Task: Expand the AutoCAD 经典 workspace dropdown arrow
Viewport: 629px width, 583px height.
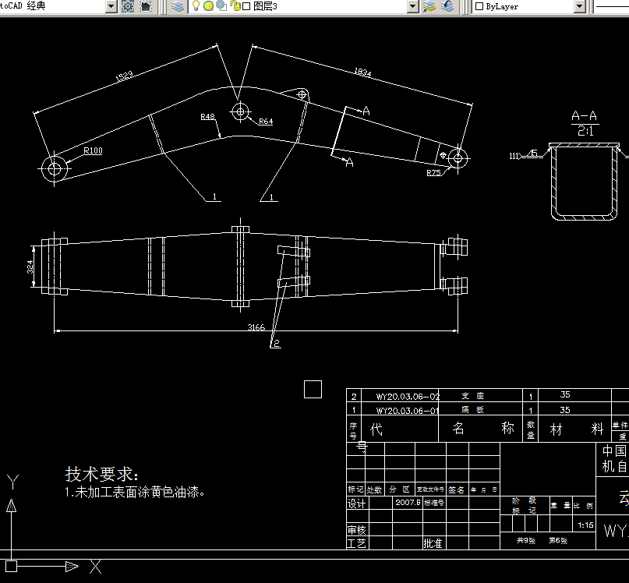Action: click(111, 6)
